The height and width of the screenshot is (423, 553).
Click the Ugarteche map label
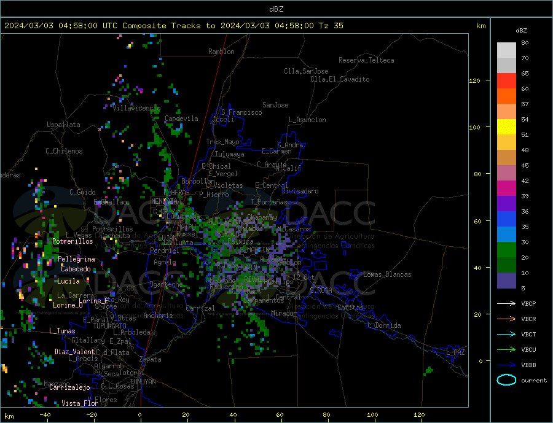(166, 284)
